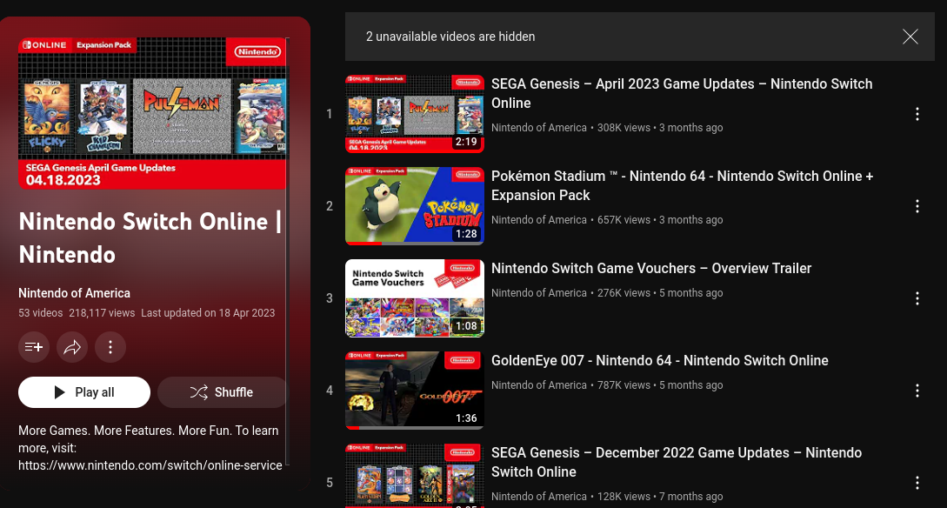Image resolution: width=947 pixels, height=508 pixels.
Task: Open action menu for Pokémon Stadium video
Action: pos(917,206)
